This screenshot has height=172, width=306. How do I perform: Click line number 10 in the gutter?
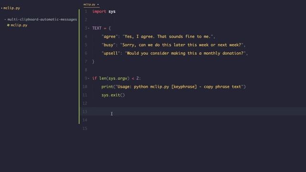tap(85, 86)
